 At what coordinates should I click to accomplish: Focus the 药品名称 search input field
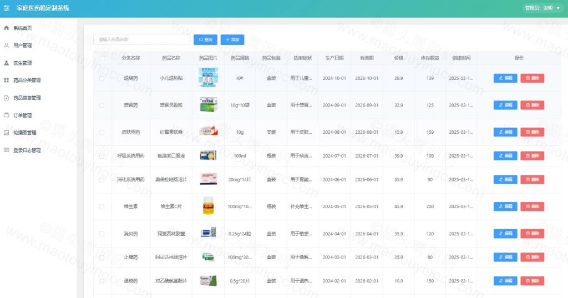[x=141, y=39]
